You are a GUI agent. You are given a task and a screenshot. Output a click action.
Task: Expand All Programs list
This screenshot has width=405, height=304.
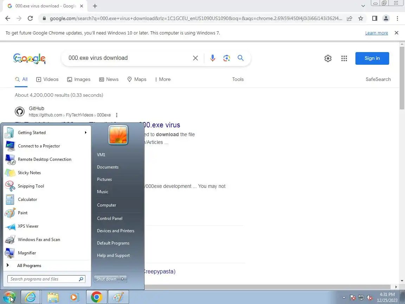click(x=47, y=266)
